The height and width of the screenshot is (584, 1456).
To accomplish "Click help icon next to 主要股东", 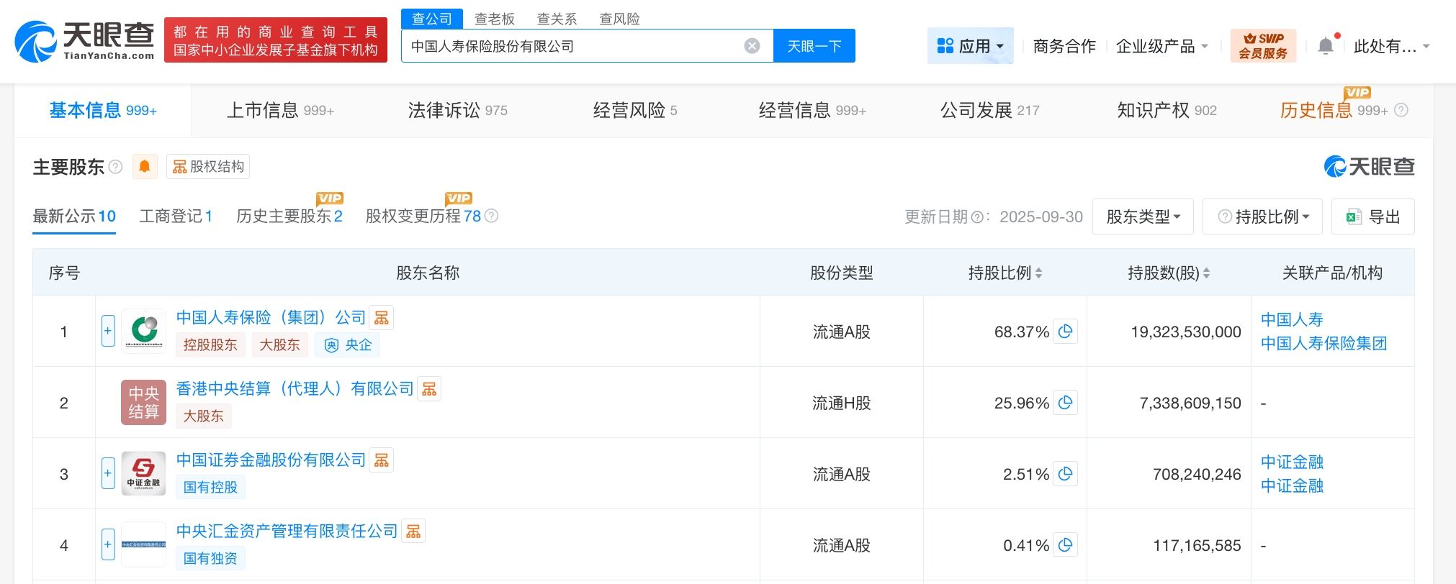I will [x=115, y=167].
